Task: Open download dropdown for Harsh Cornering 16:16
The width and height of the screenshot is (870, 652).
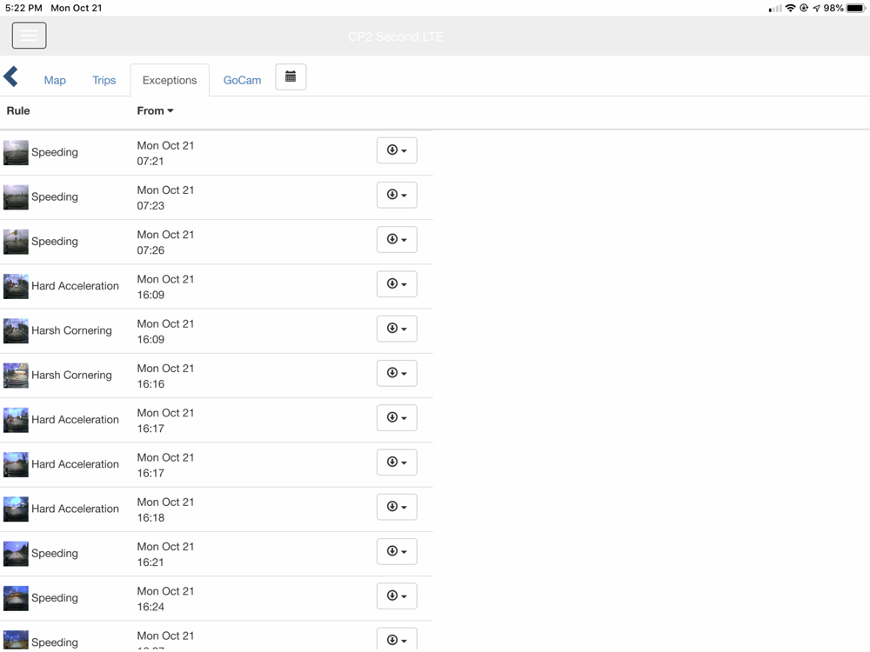Action: tap(397, 373)
